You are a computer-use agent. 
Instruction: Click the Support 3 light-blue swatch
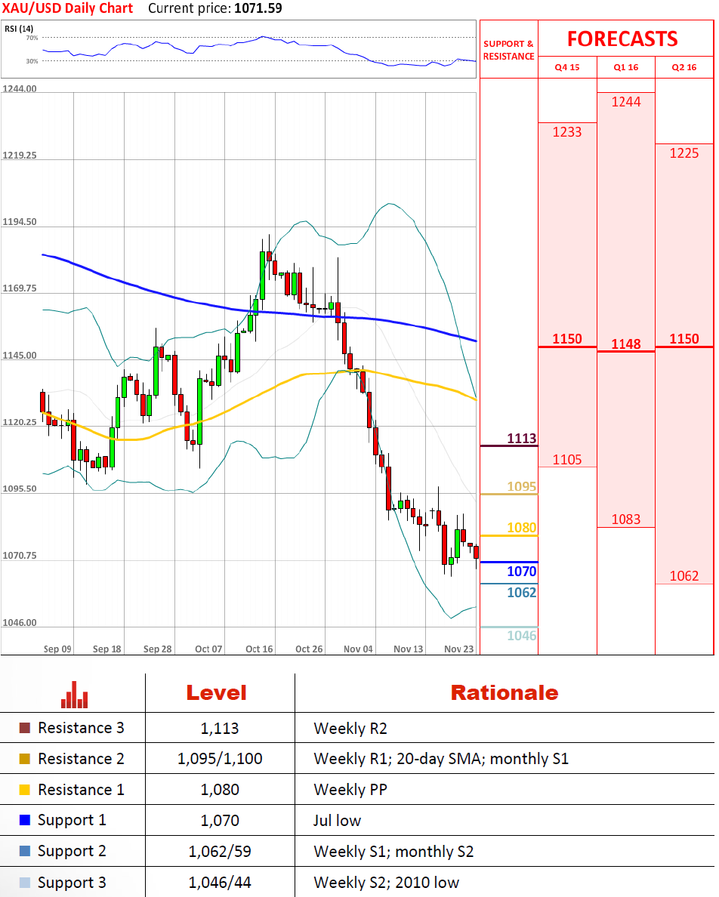(x=25, y=882)
